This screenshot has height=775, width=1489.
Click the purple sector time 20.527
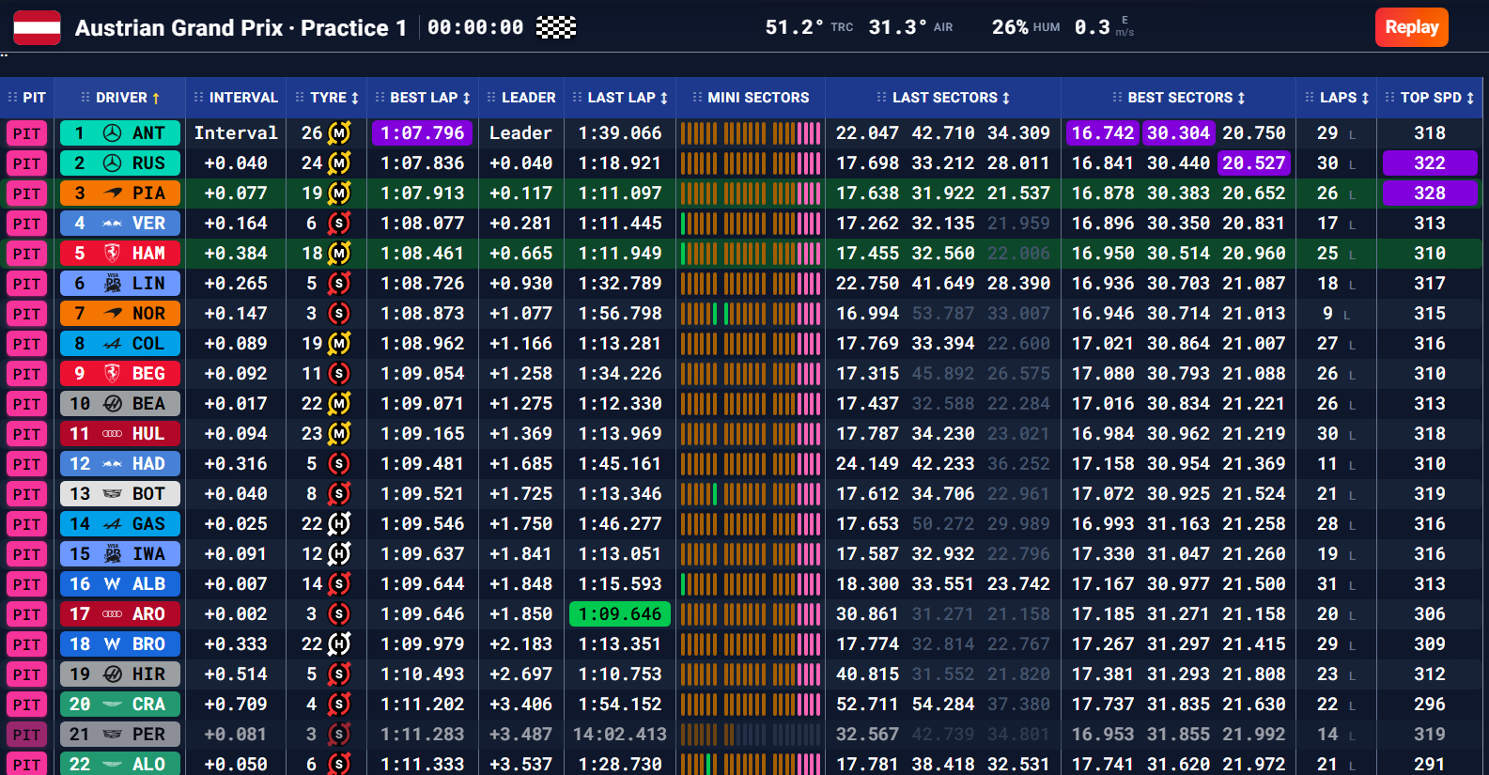(1253, 163)
